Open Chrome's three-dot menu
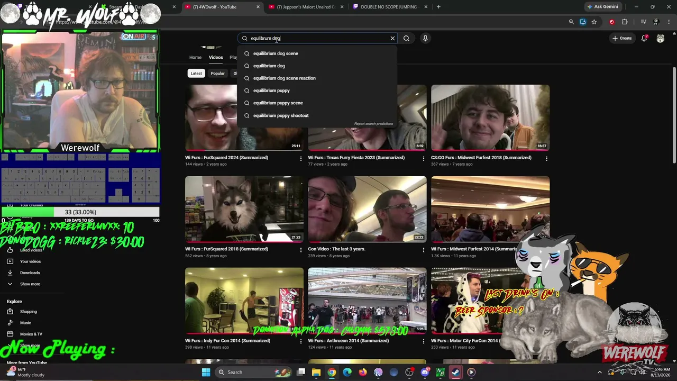The height and width of the screenshot is (381, 677). (x=669, y=22)
